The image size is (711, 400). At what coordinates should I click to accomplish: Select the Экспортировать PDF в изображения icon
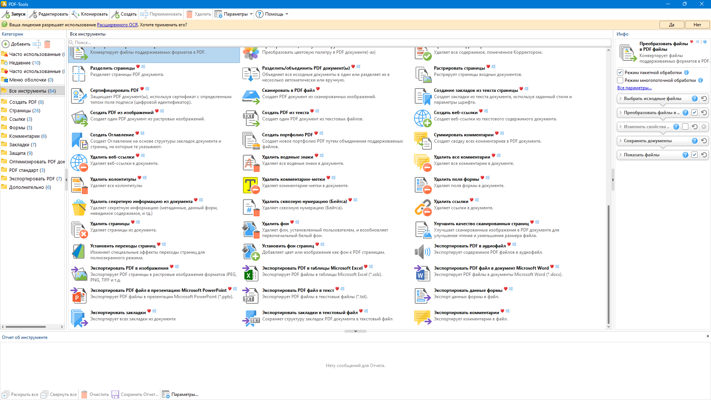[x=79, y=273]
